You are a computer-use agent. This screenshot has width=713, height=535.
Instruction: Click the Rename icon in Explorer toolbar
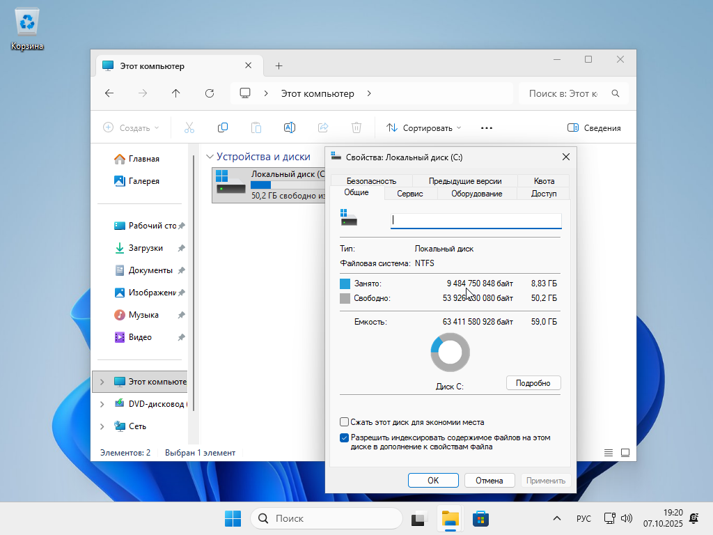290,127
